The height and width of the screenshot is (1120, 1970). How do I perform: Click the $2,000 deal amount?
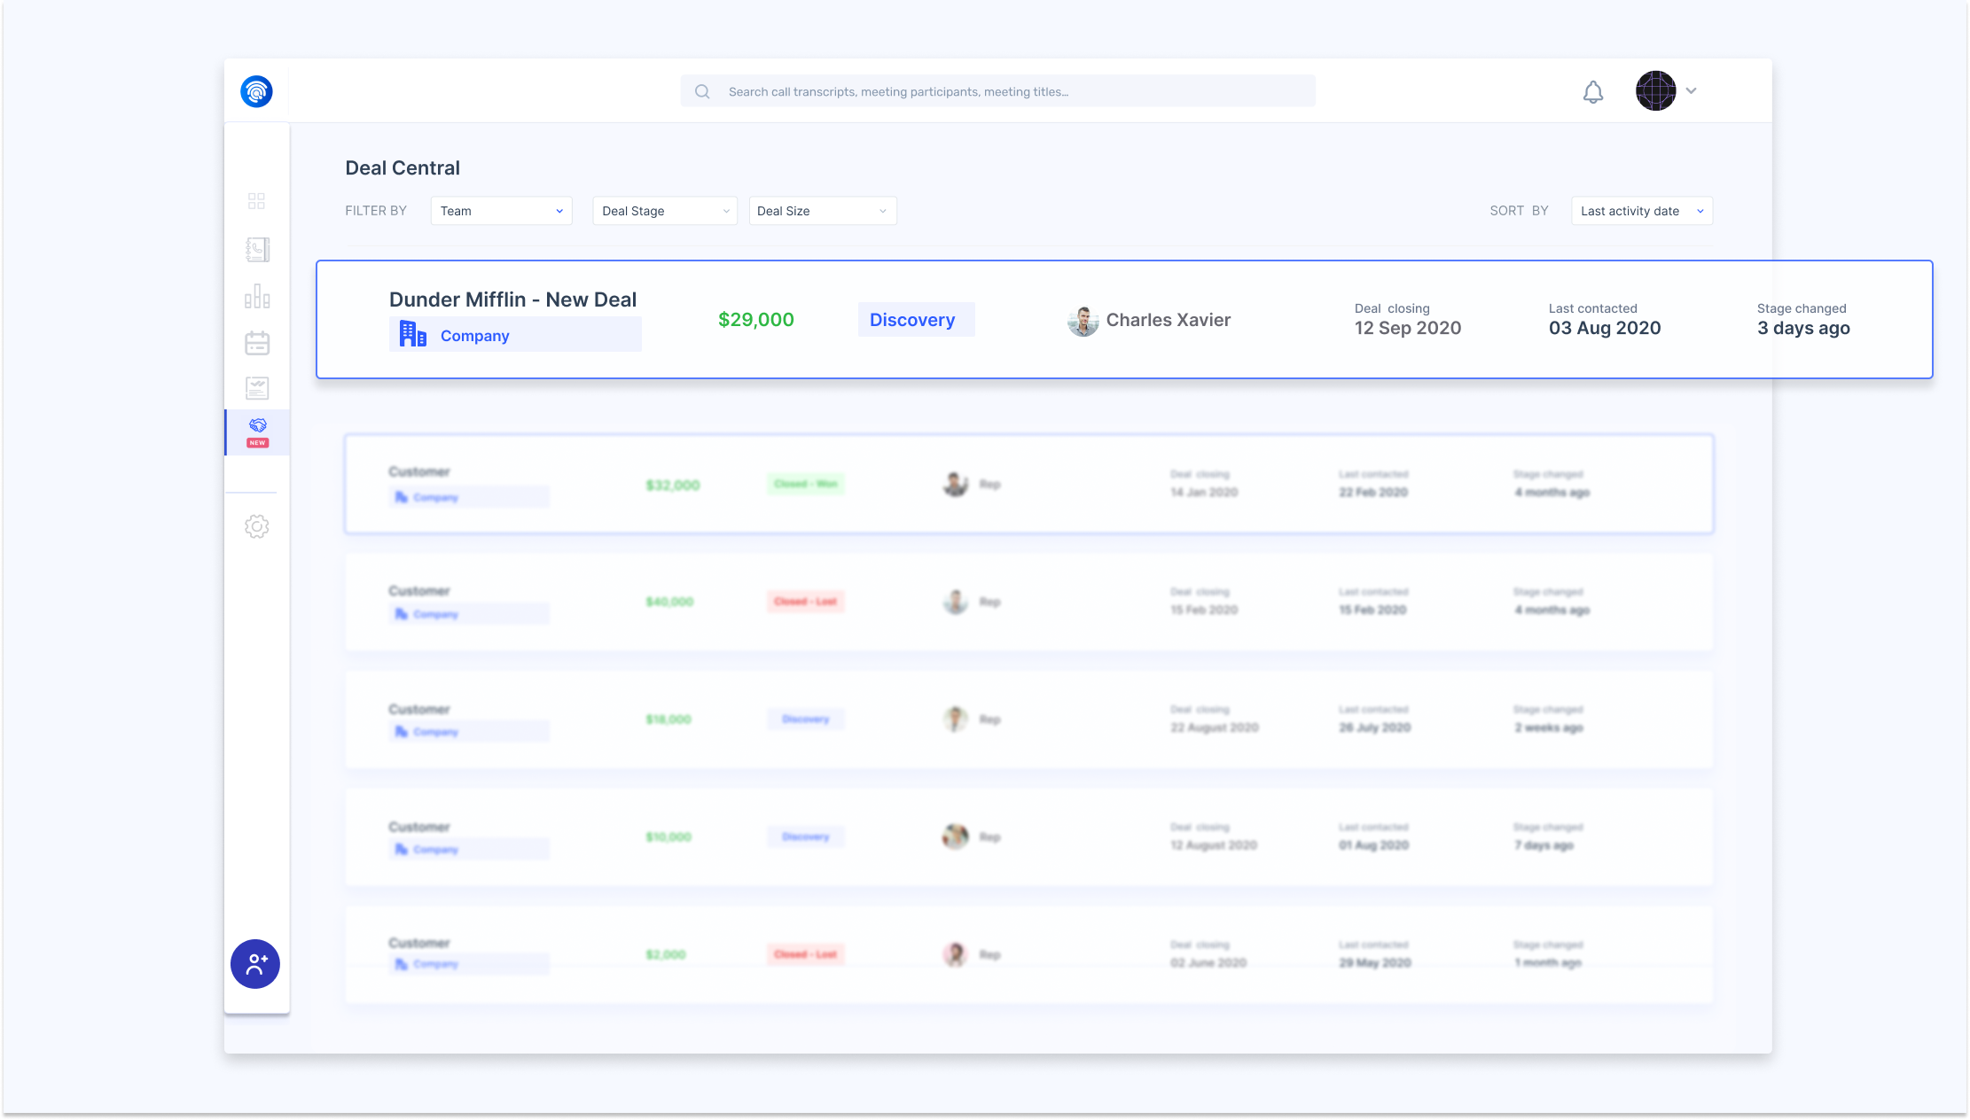[666, 954]
